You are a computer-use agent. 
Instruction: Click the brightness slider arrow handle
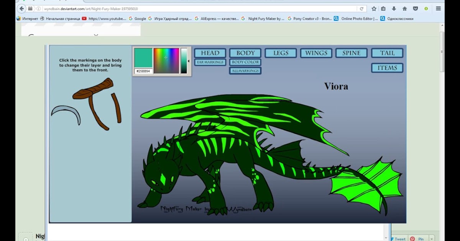tap(188, 61)
